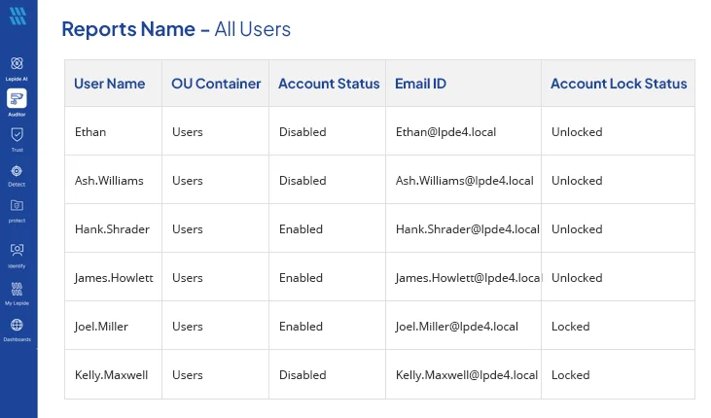Screen dimensions: 711x418
Task: Select the Identify sidebar icon
Action: (x=17, y=250)
